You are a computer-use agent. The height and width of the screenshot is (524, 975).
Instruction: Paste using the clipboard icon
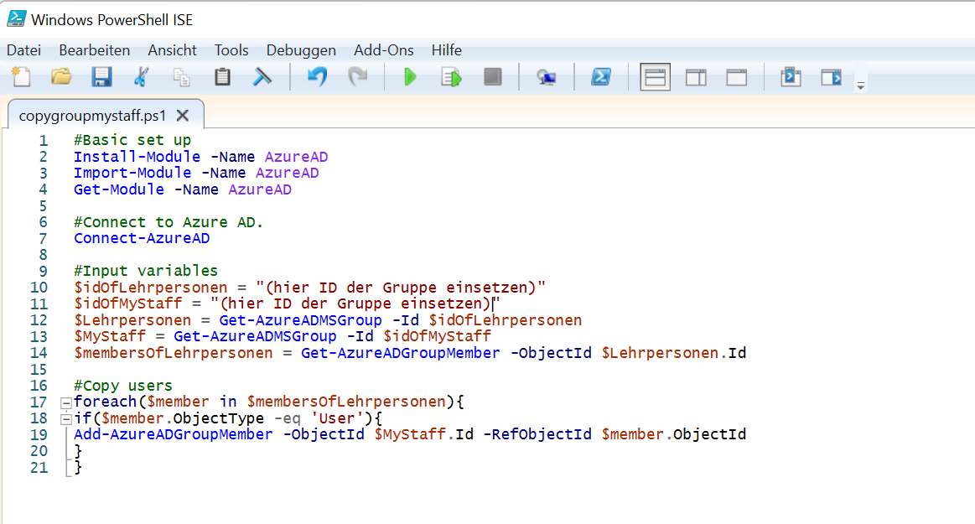coord(222,77)
